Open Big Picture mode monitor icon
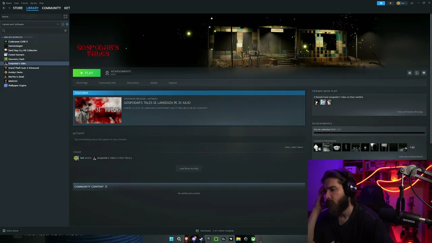Viewport: 432px width, 243px height. click(412, 3)
